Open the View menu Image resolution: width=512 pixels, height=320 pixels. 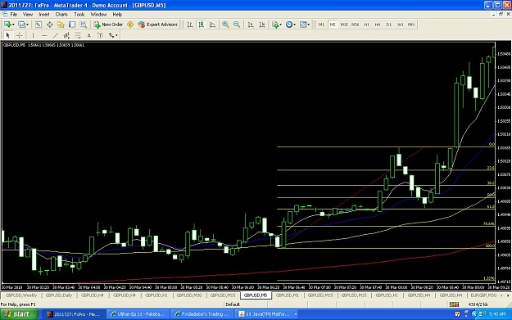point(28,15)
